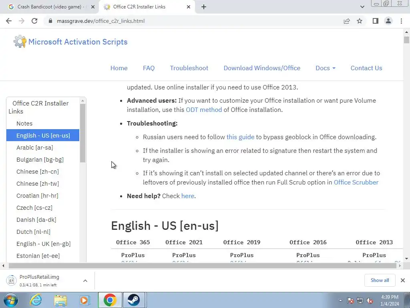Image resolution: width=410 pixels, height=308 pixels.
Task: Select English - US [en-us] in sidebar
Action: (x=43, y=136)
